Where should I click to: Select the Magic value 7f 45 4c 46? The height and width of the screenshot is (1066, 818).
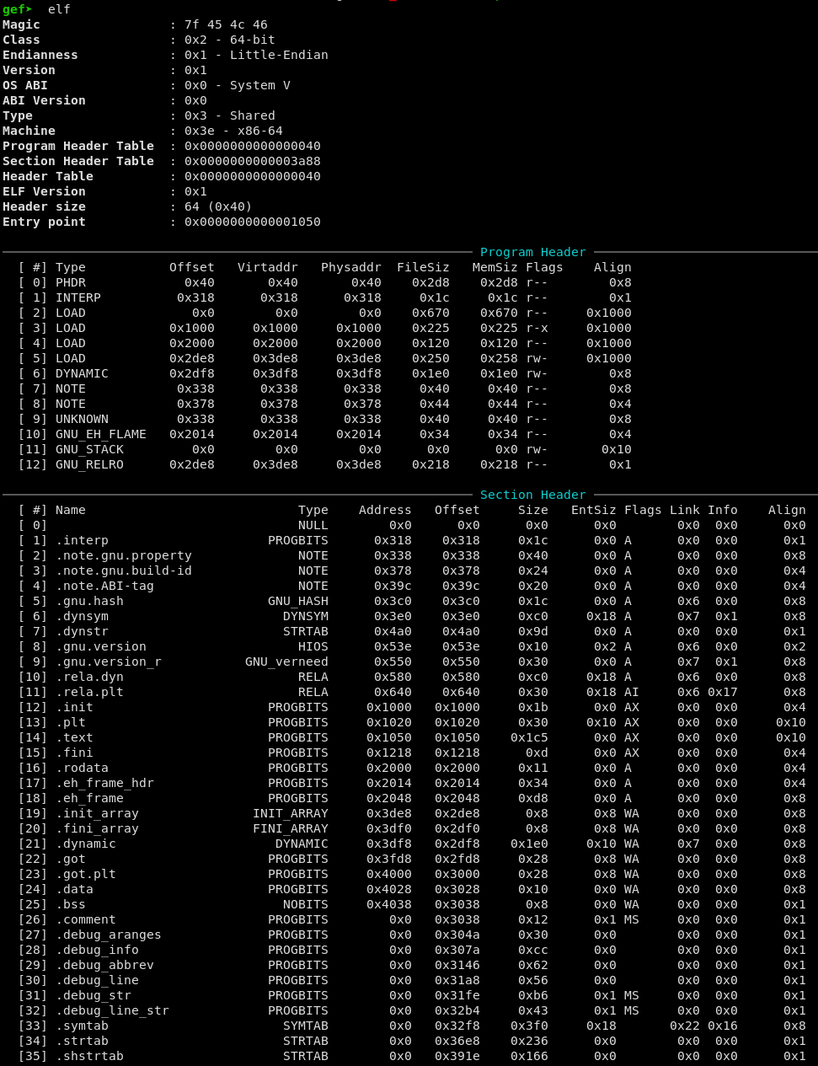tap(226, 24)
